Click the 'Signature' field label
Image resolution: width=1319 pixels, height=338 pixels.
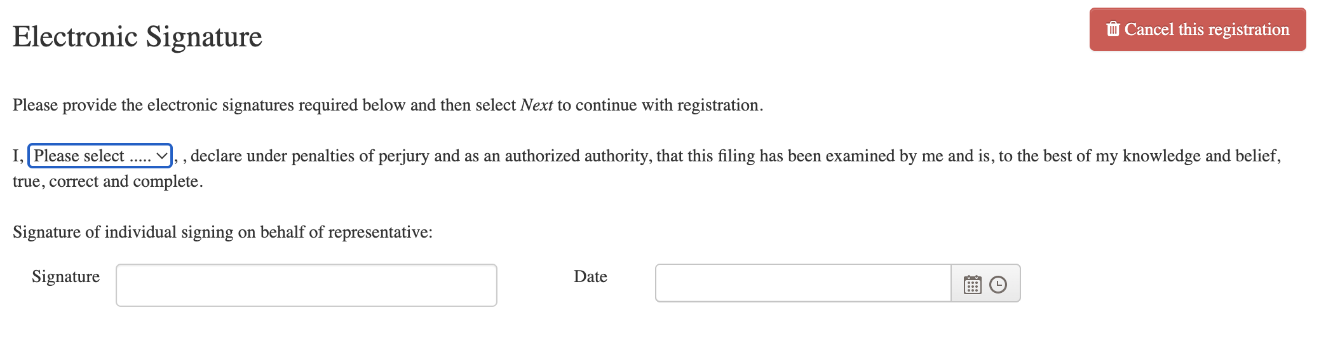(65, 276)
